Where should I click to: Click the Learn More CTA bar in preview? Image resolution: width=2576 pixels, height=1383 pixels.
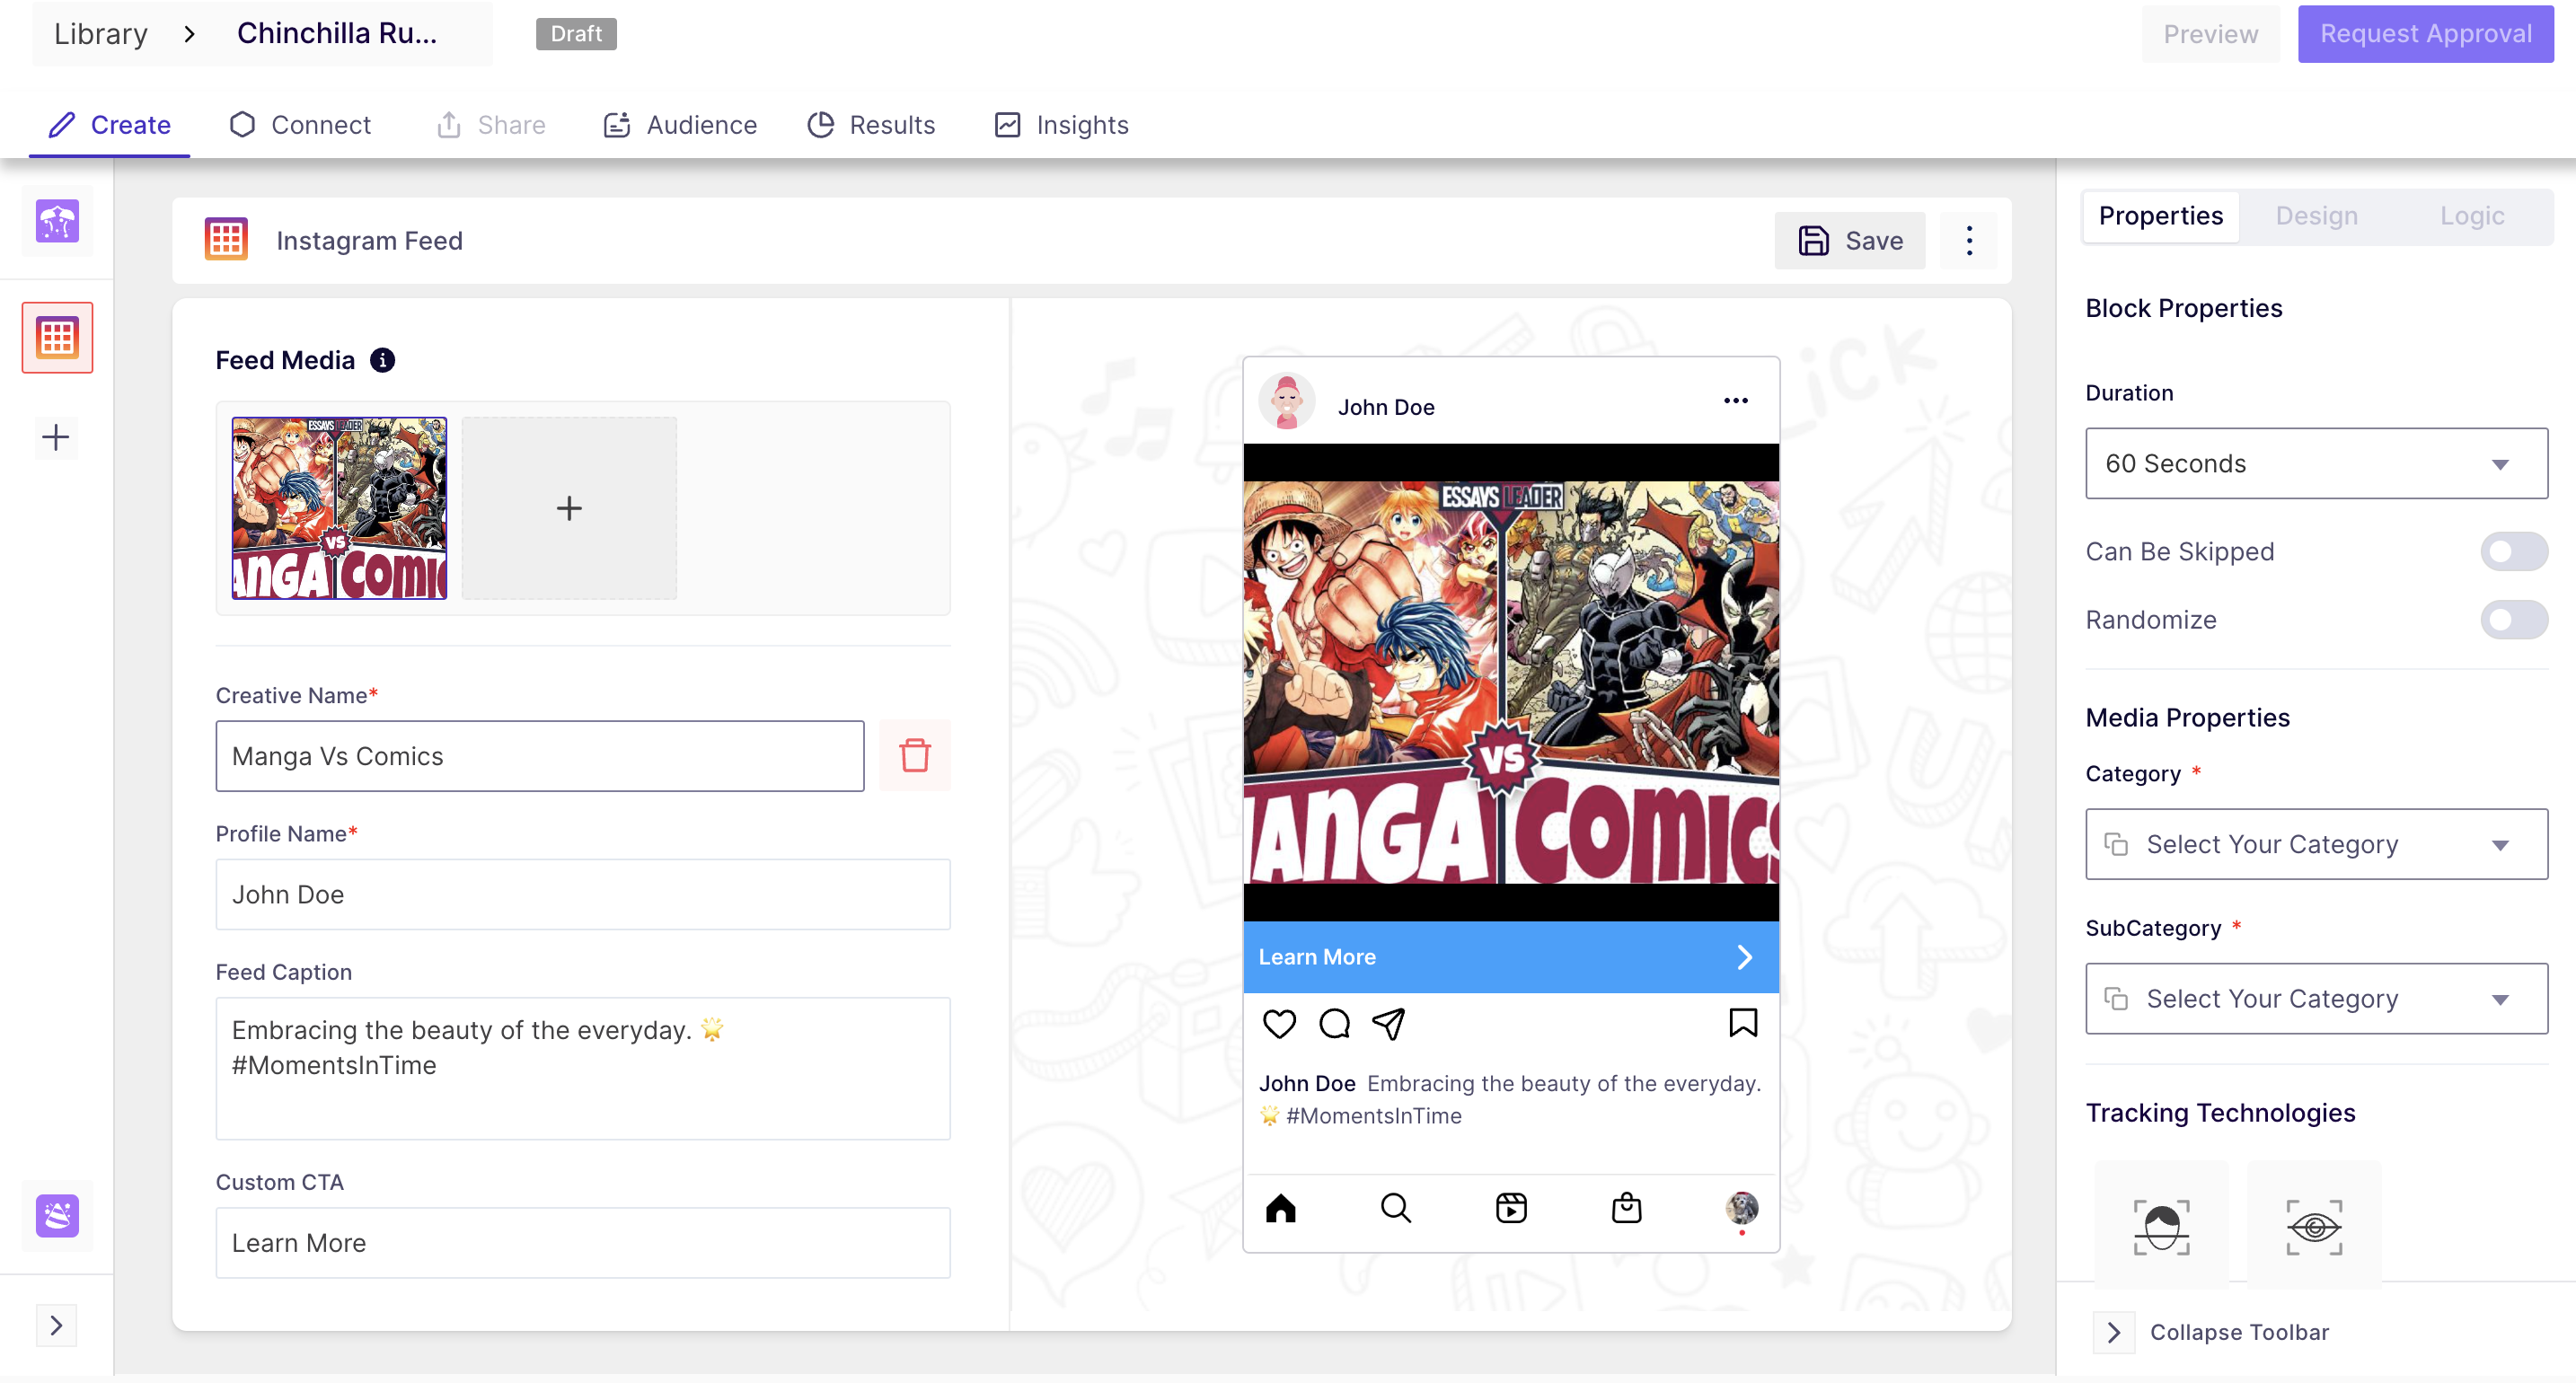[x=1511, y=957]
